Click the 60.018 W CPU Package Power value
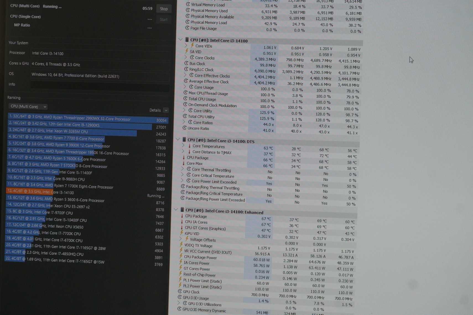473x315 pixels. tap(261, 260)
